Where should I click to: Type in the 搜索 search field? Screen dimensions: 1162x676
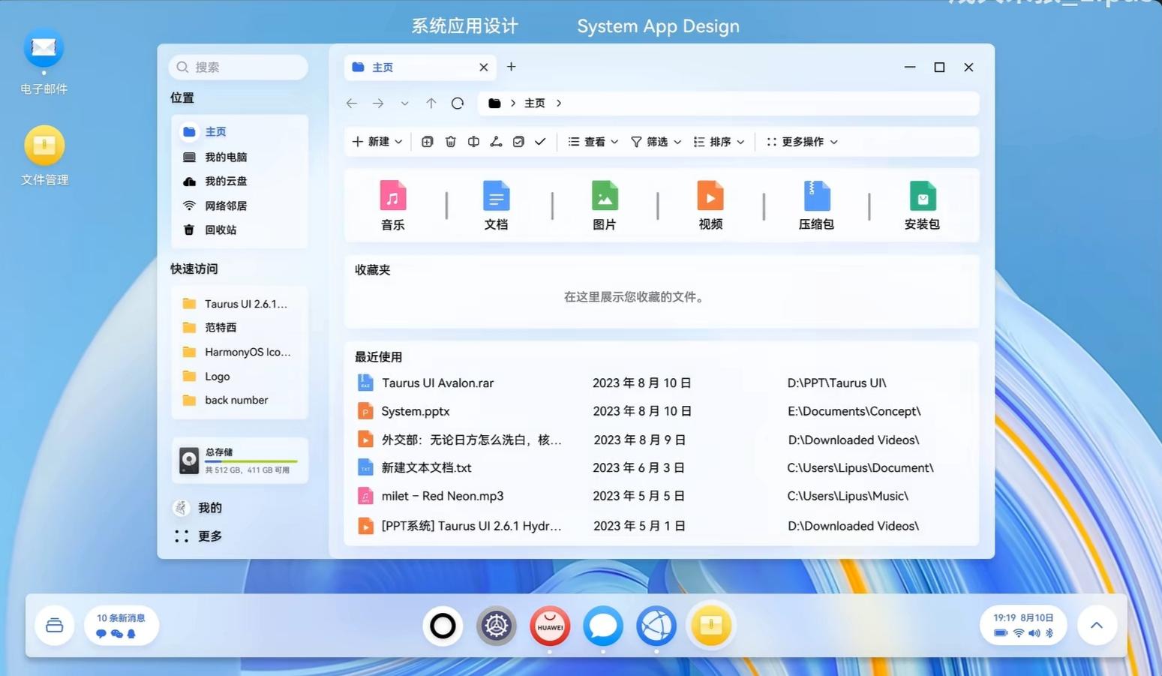coord(238,67)
